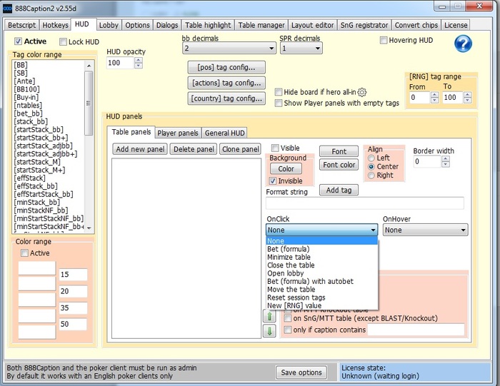The width and height of the screenshot is (500, 386).
Task: Click the caption contains text field
Action: 416,330
